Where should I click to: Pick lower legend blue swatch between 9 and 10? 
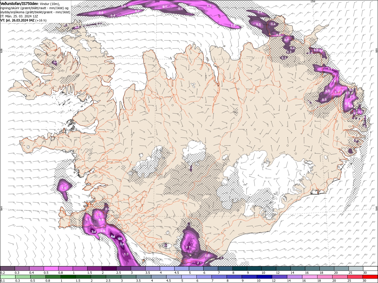pyautogui.click(x=249, y=277)
